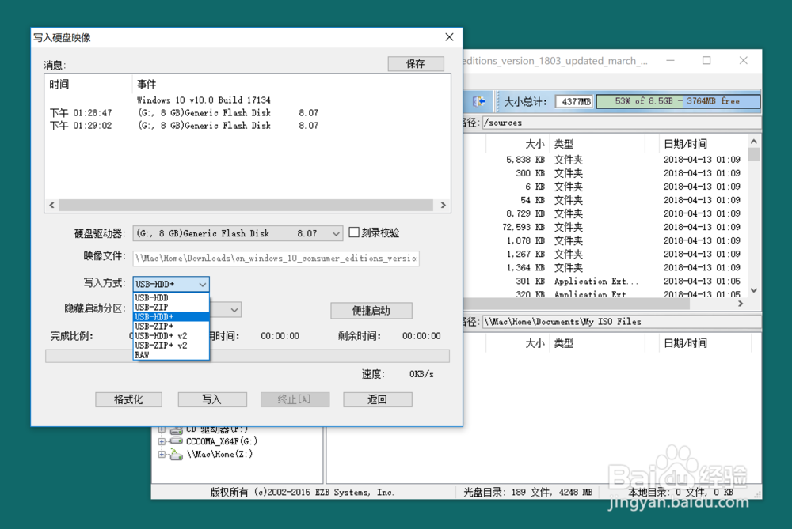Click the 事件 column header in message log
792x529 pixels.
[147, 85]
